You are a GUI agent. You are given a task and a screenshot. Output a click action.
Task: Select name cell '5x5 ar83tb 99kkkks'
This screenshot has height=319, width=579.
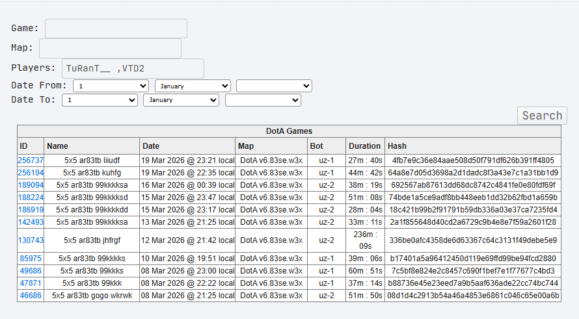pos(92,259)
